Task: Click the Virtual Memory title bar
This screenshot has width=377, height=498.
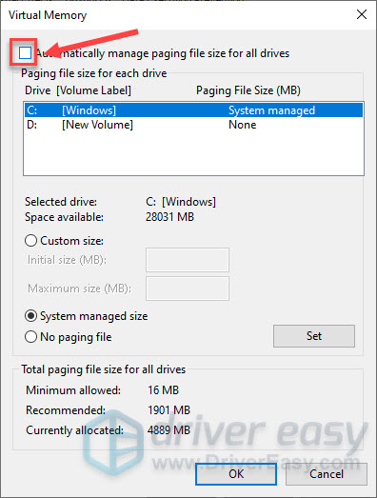Action: pyautogui.click(x=174, y=14)
